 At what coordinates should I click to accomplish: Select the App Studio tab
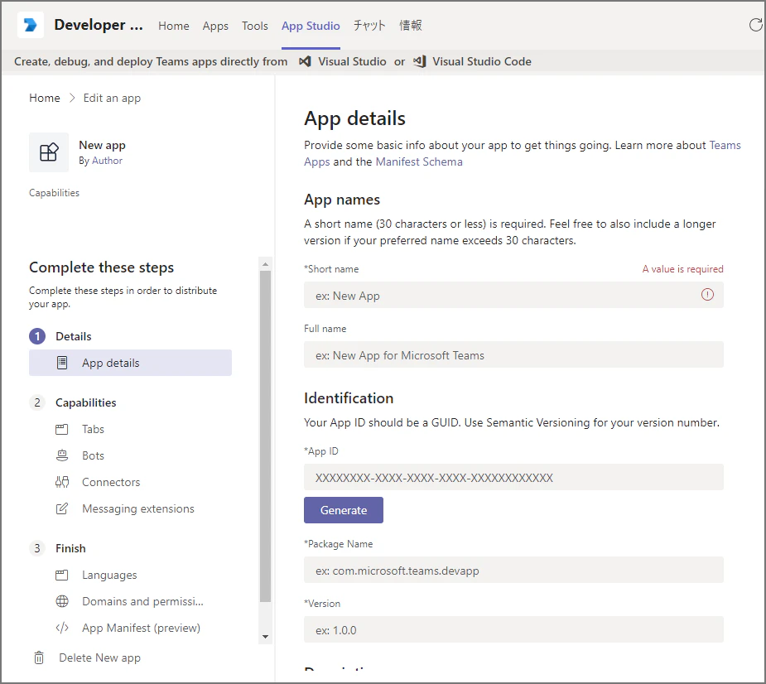click(311, 26)
